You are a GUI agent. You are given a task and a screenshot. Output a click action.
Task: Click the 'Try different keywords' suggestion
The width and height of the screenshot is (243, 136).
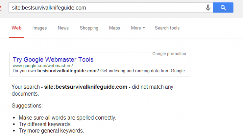45,124
